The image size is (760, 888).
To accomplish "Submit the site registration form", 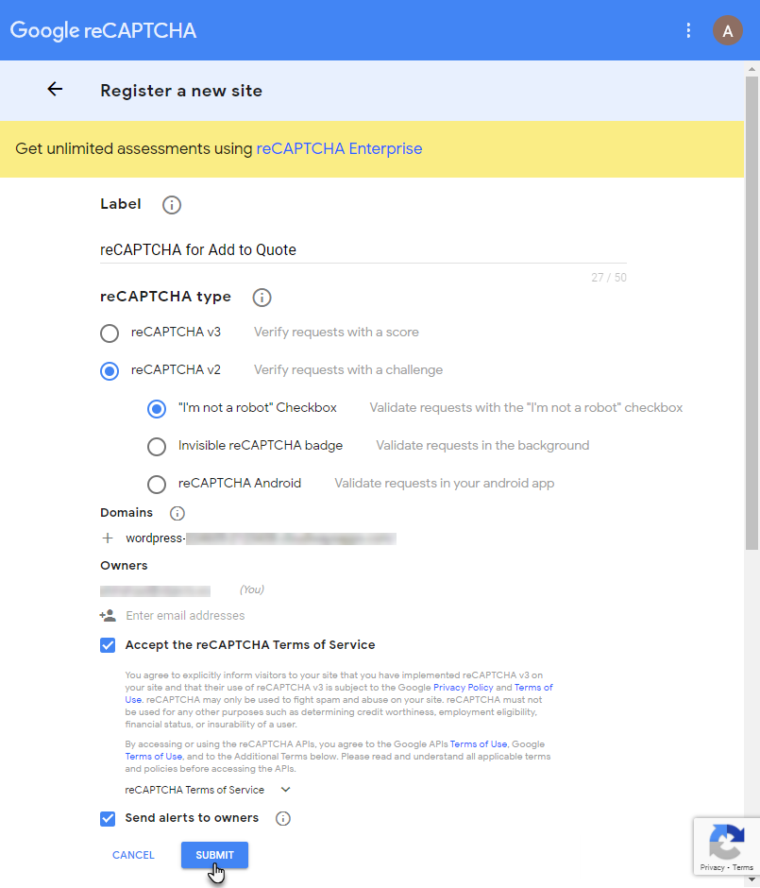I will point(214,855).
